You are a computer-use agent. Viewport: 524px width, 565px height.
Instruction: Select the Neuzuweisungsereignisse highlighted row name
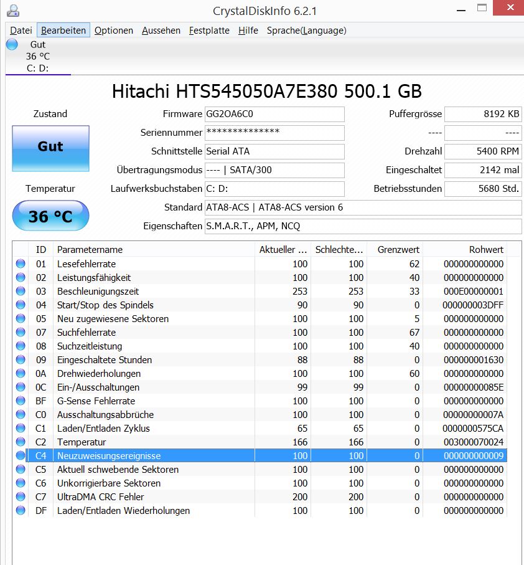[109, 455]
